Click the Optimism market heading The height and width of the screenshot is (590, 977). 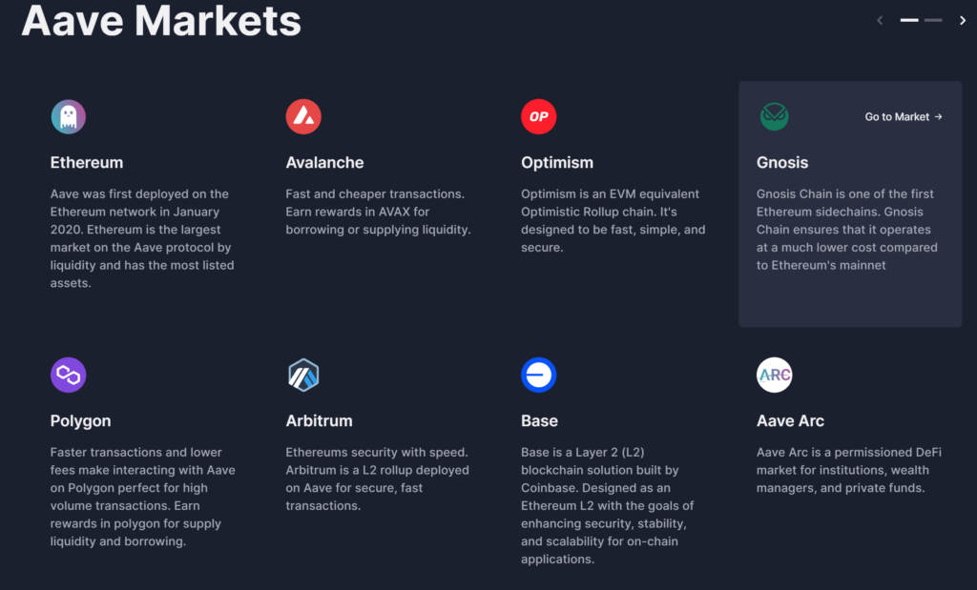(557, 162)
